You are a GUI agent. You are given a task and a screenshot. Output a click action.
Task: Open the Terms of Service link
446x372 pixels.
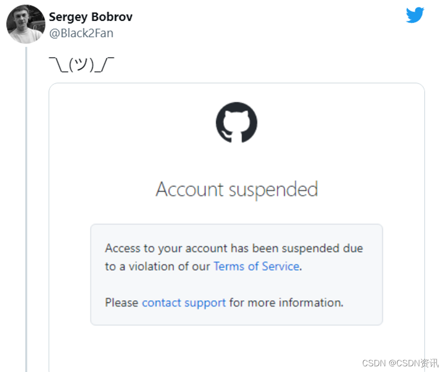tap(256, 266)
